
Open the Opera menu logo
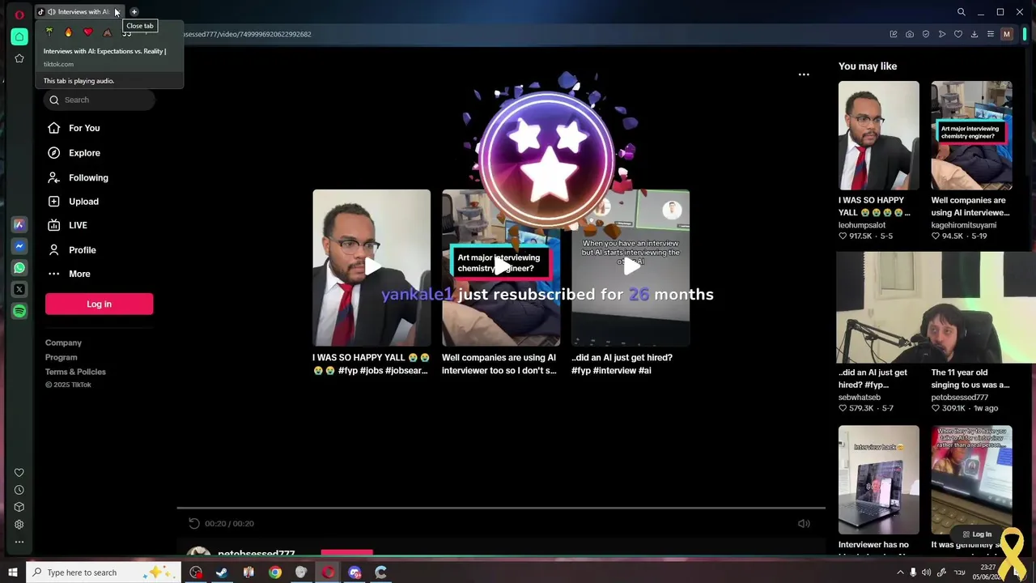coord(19,15)
